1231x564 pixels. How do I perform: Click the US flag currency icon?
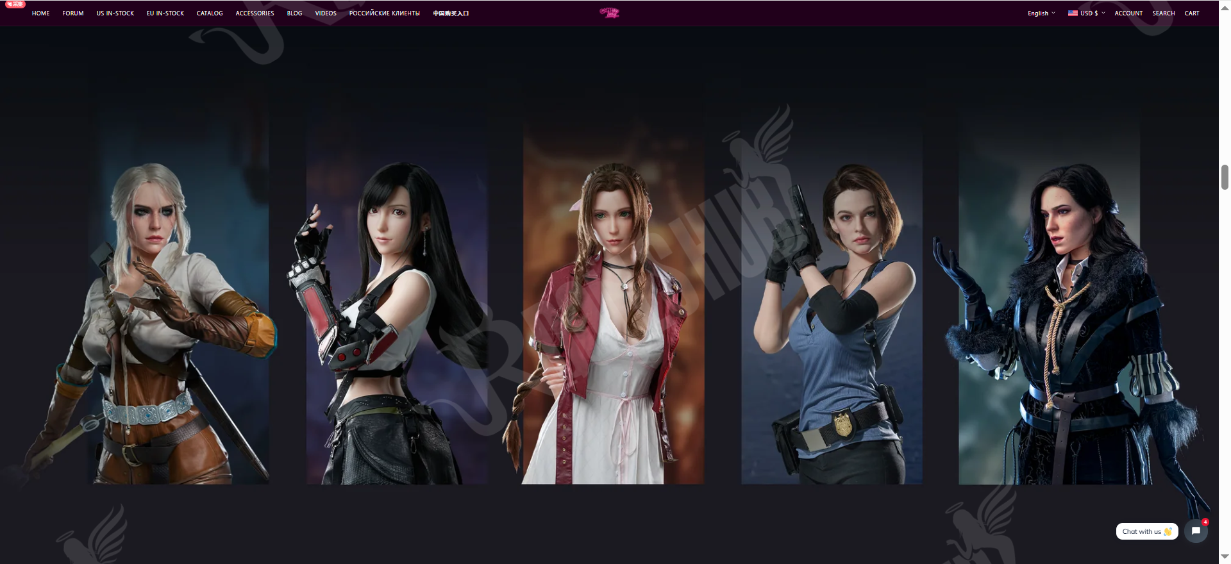[x=1073, y=13]
